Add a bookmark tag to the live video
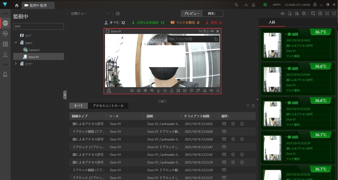 point(217,91)
